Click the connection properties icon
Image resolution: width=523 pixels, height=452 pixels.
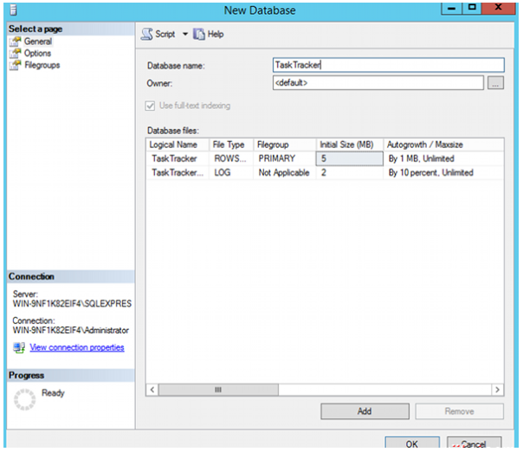coord(19,347)
